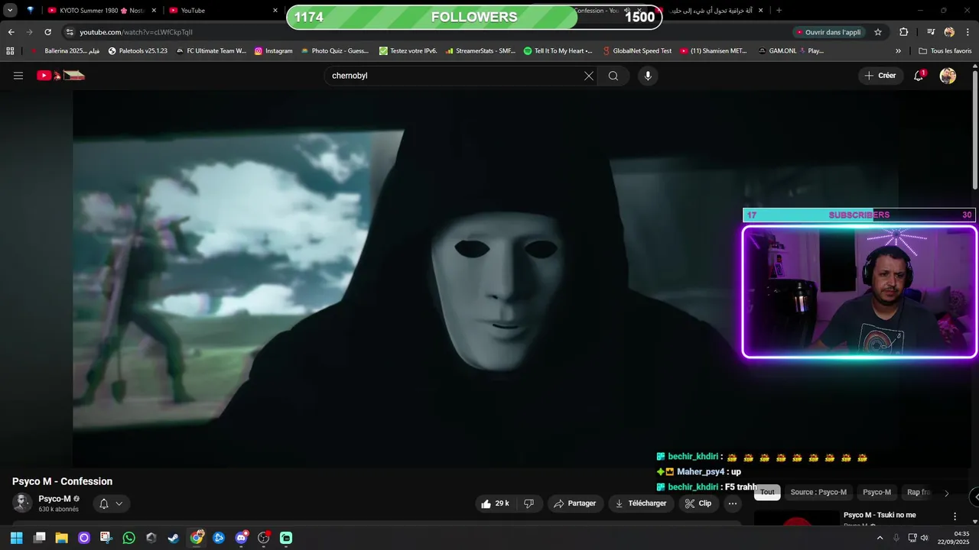Open options for the Tsuki no me video

point(955,516)
